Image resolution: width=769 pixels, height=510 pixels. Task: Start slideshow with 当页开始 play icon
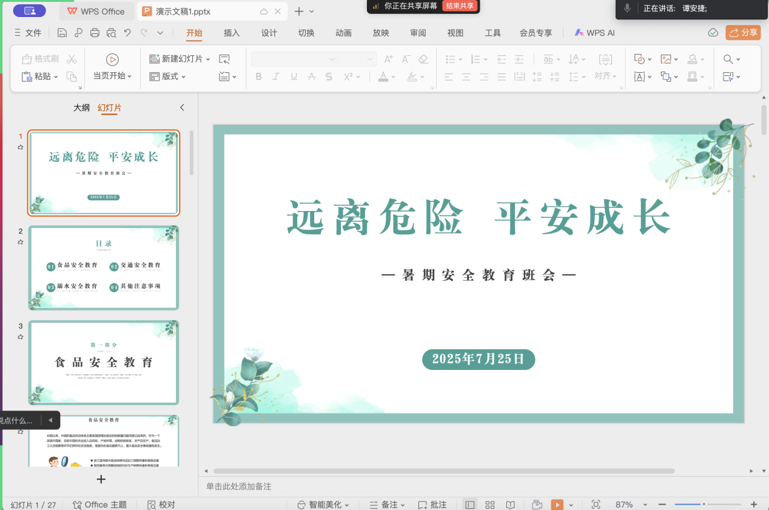pyautogui.click(x=112, y=59)
